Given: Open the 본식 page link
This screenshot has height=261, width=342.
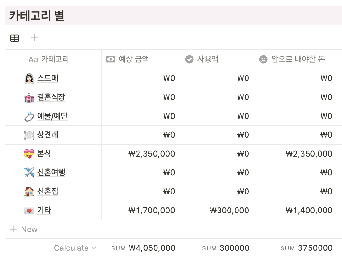Looking at the screenshot, I should pos(44,154).
